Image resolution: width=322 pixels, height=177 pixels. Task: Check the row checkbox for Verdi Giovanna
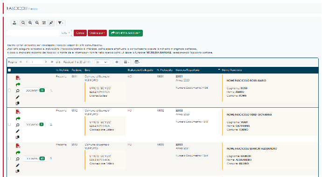(9, 124)
